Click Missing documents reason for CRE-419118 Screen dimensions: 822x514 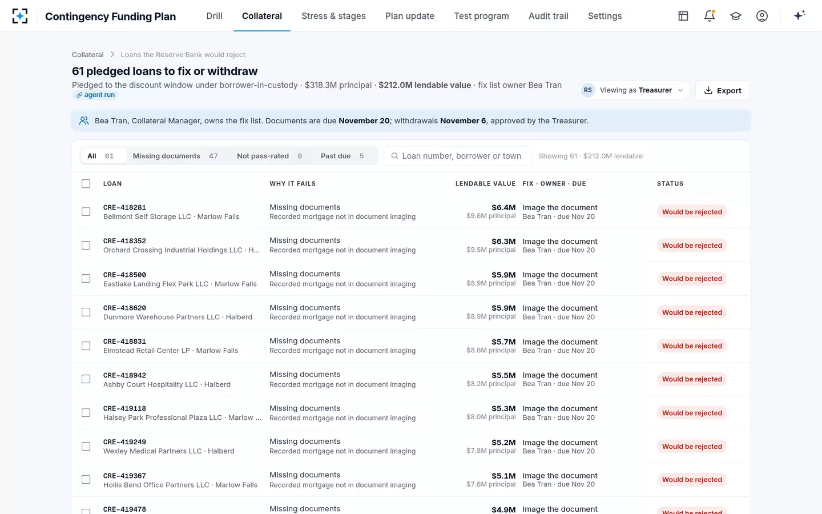click(305, 408)
